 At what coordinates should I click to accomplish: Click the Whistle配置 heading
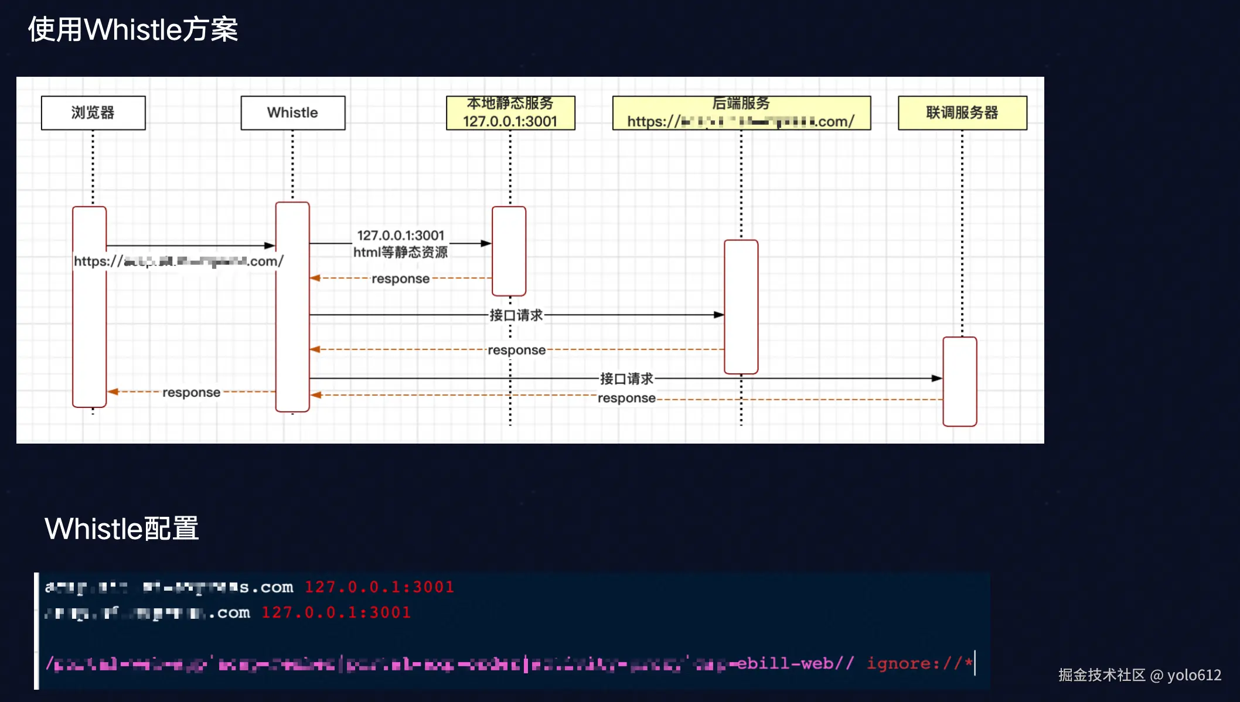[x=122, y=529]
